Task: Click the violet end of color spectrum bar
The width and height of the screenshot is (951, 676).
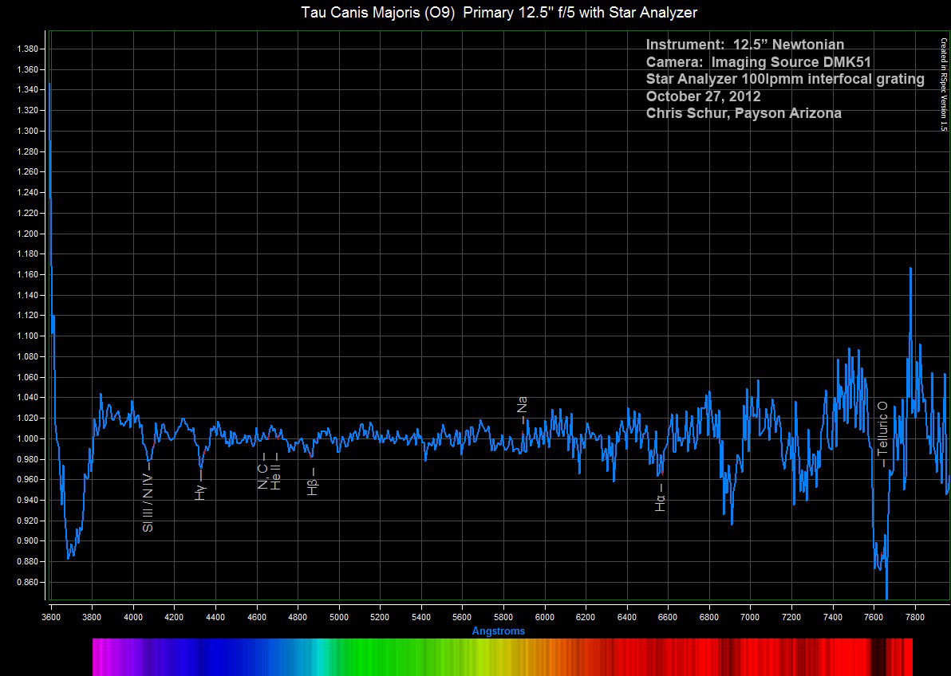Action: point(105,657)
